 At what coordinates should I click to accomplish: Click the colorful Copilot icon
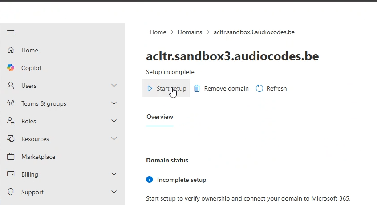[x=11, y=68]
